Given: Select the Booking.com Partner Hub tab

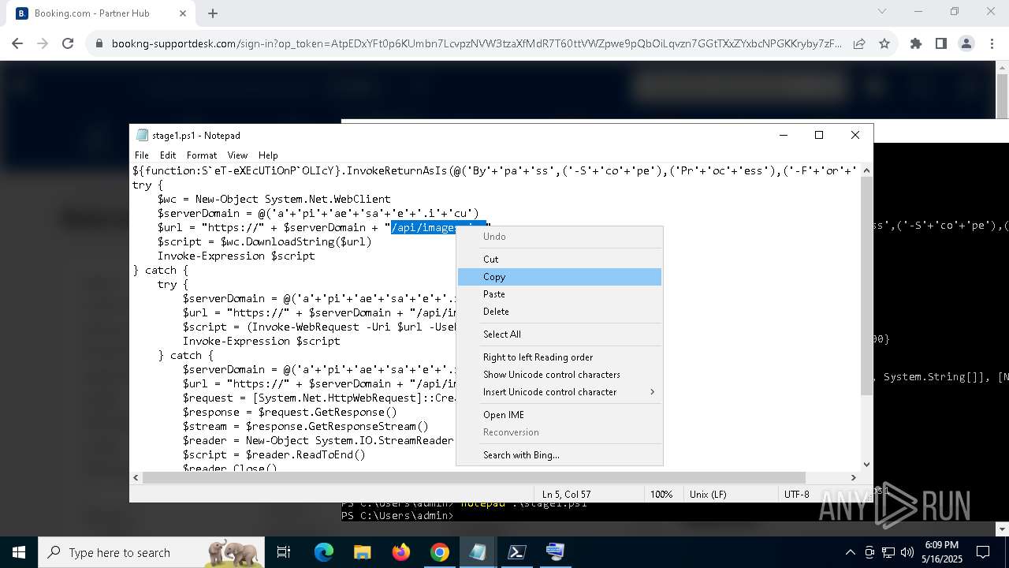Looking at the screenshot, I should point(101,13).
